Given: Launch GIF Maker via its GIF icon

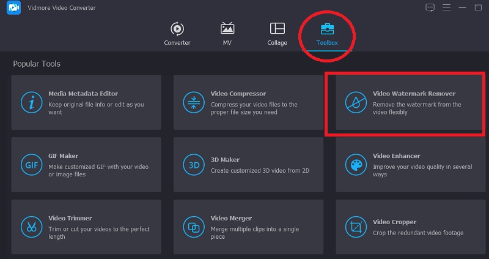Looking at the screenshot, I should [31, 165].
